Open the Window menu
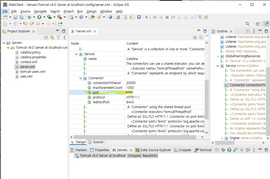 106,11
